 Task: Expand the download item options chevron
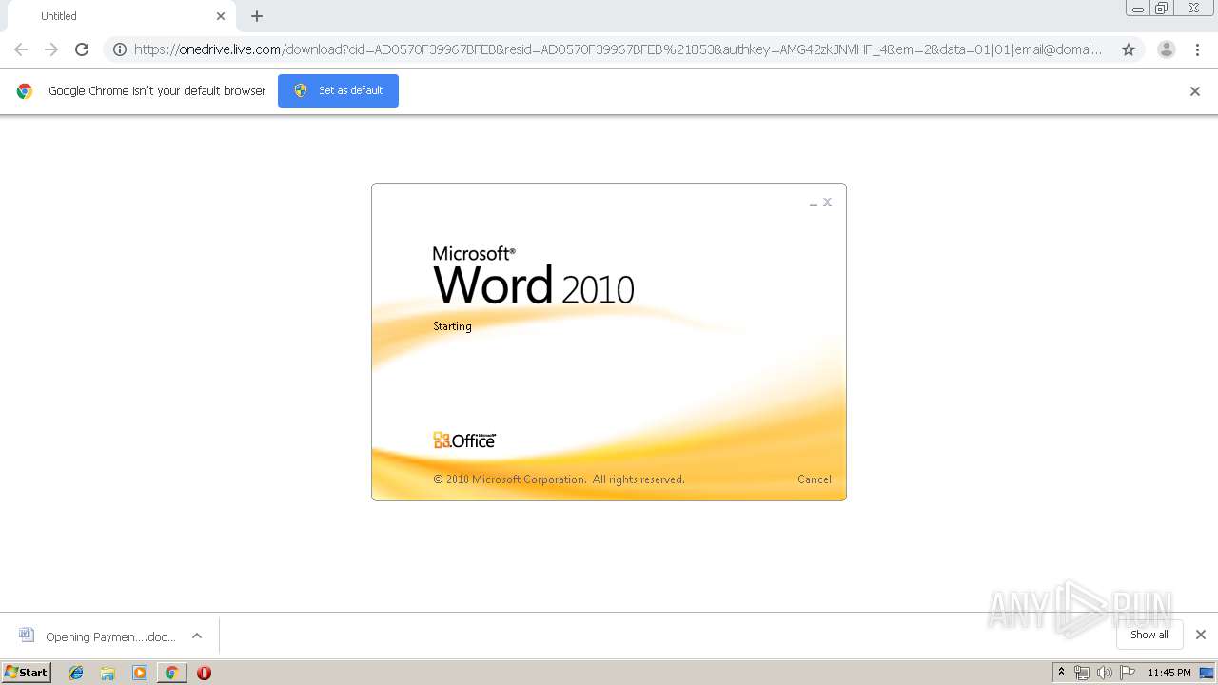[197, 636]
